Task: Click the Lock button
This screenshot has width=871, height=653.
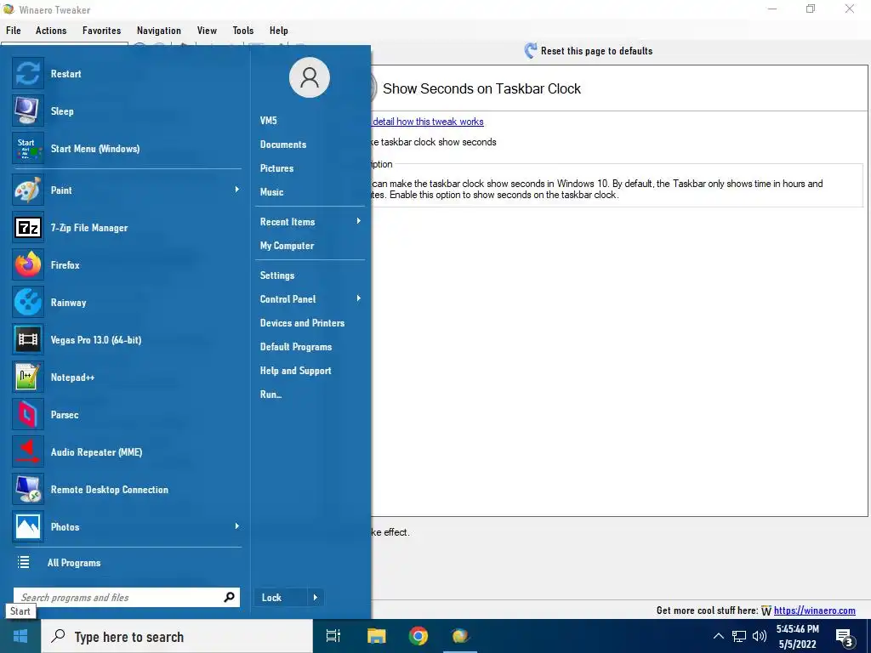Action: click(x=281, y=598)
